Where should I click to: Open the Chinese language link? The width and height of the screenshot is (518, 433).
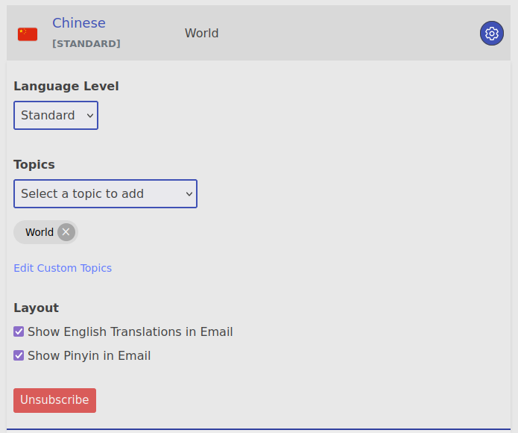[79, 23]
